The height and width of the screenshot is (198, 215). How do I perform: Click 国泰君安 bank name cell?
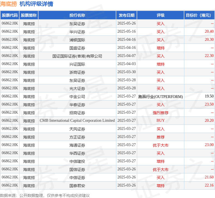77,186
